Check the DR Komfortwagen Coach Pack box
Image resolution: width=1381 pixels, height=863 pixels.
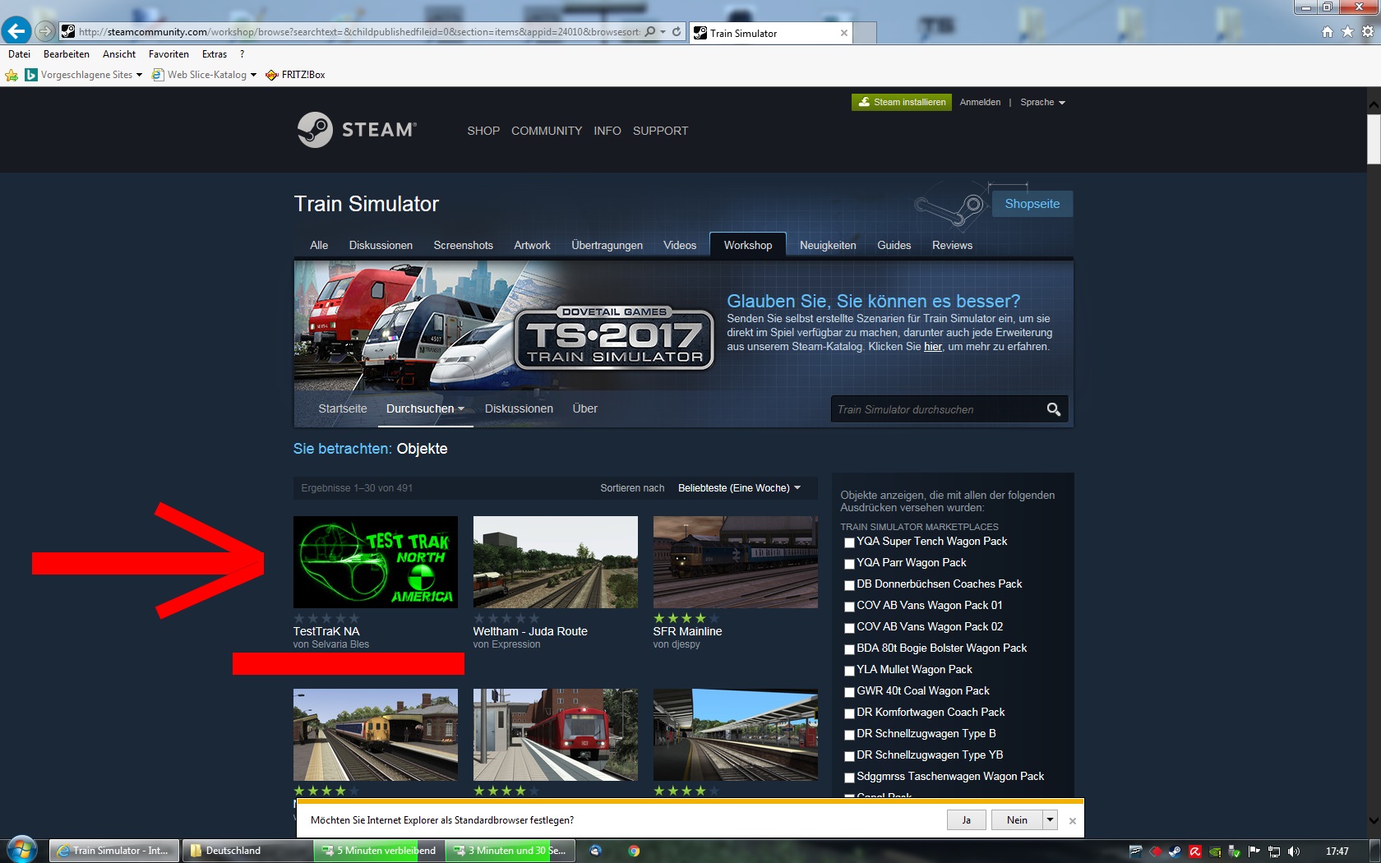849,713
